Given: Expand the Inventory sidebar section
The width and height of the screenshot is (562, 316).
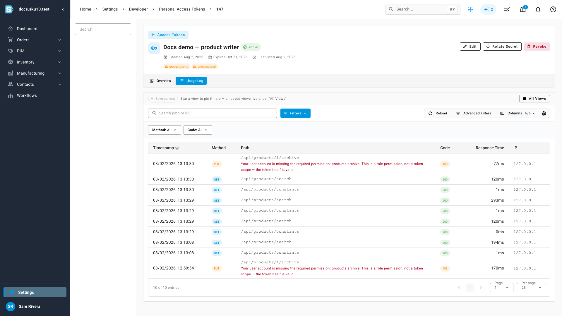Looking at the screenshot, I should click(35, 62).
